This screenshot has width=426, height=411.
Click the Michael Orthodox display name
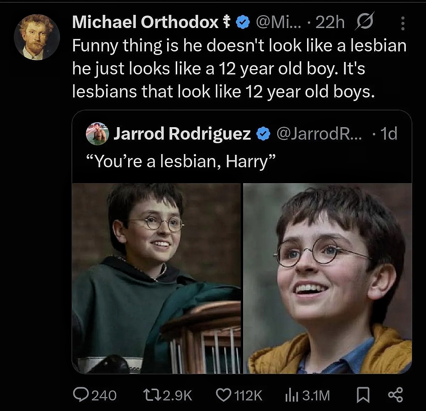(x=145, y=22)
